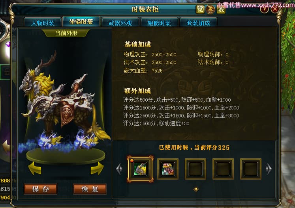Close the wardrobe window with red X

point(275,9)
